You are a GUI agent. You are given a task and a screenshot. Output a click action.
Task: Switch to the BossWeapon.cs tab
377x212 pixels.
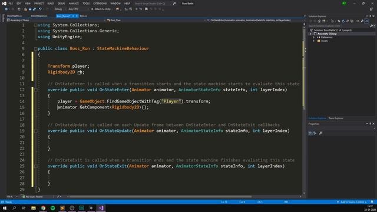pos(39,16)
